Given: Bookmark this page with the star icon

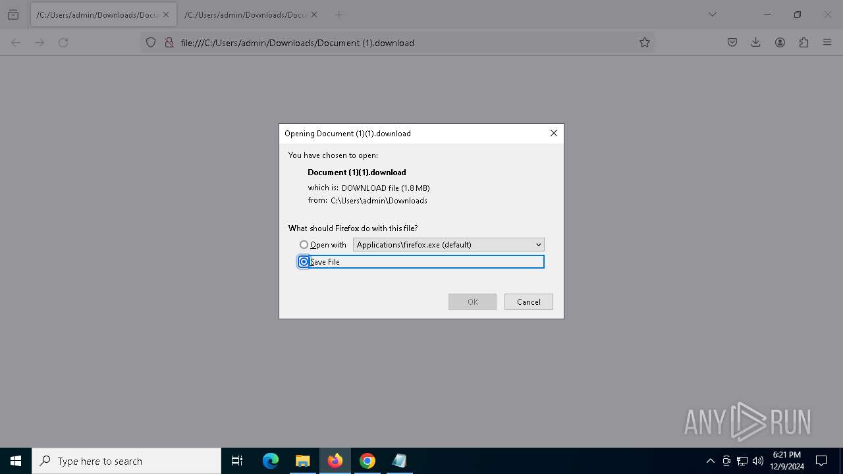Looking at the screenshot, I should (x=645, y=43).
